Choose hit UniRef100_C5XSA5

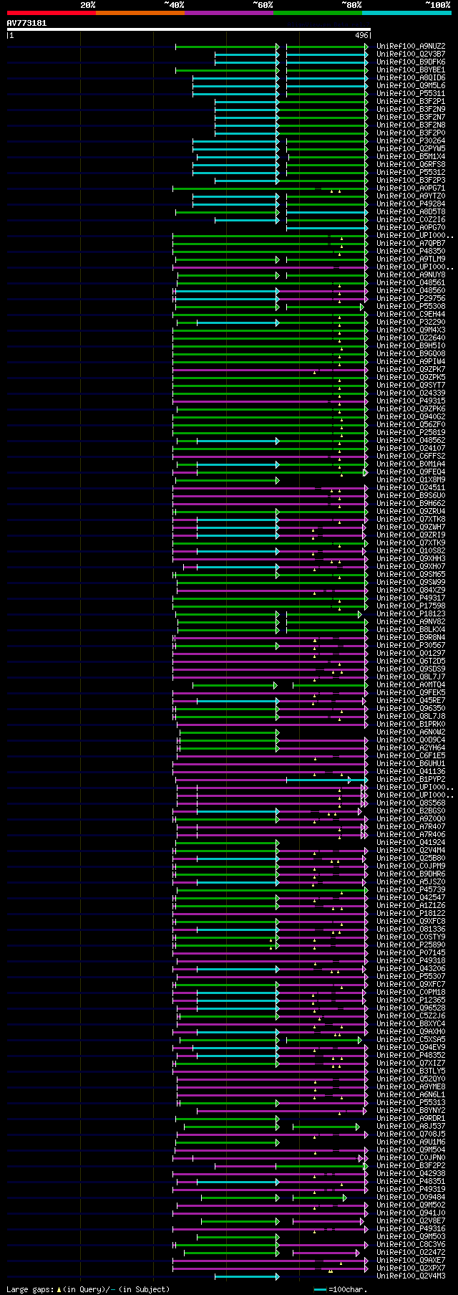411,1039
